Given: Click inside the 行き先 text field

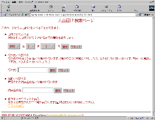Looking at the screenshot, I should pos(32,70).
